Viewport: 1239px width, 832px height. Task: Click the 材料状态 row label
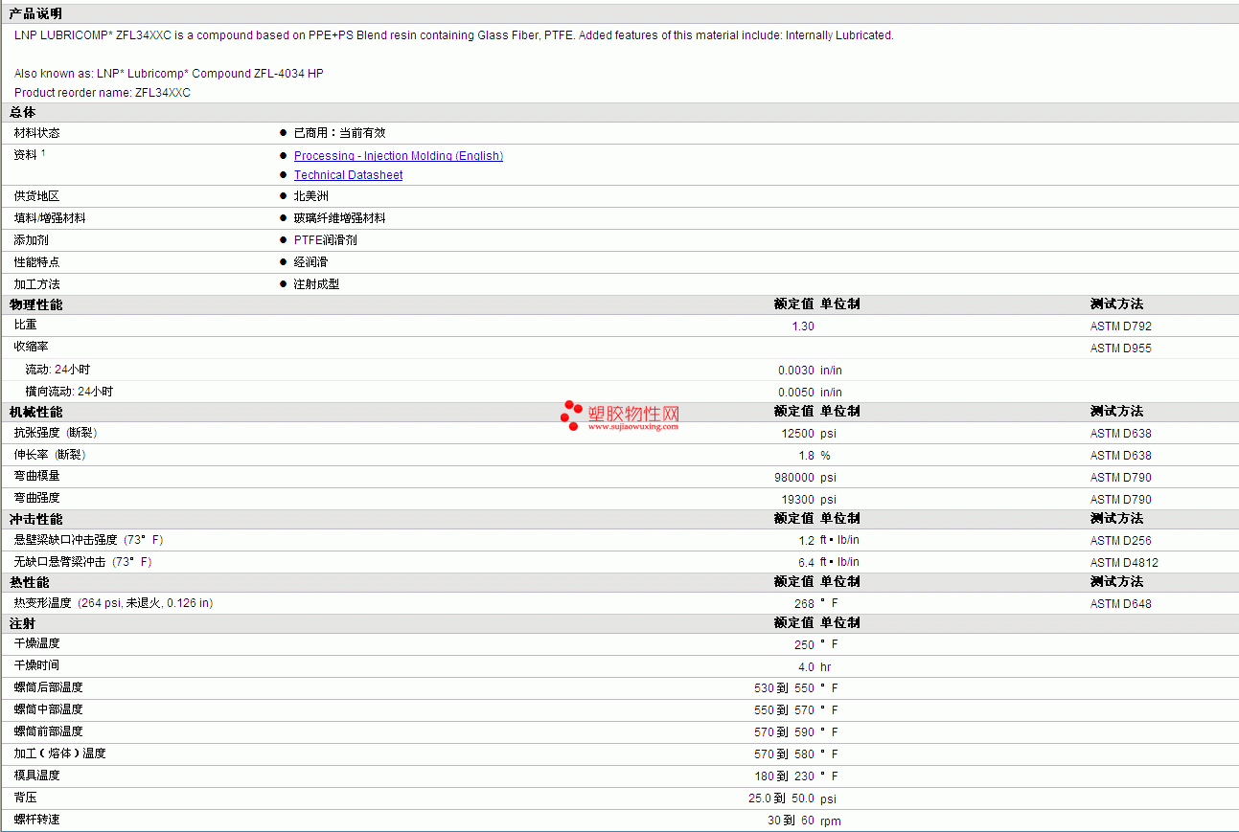(x=36, y=133)
